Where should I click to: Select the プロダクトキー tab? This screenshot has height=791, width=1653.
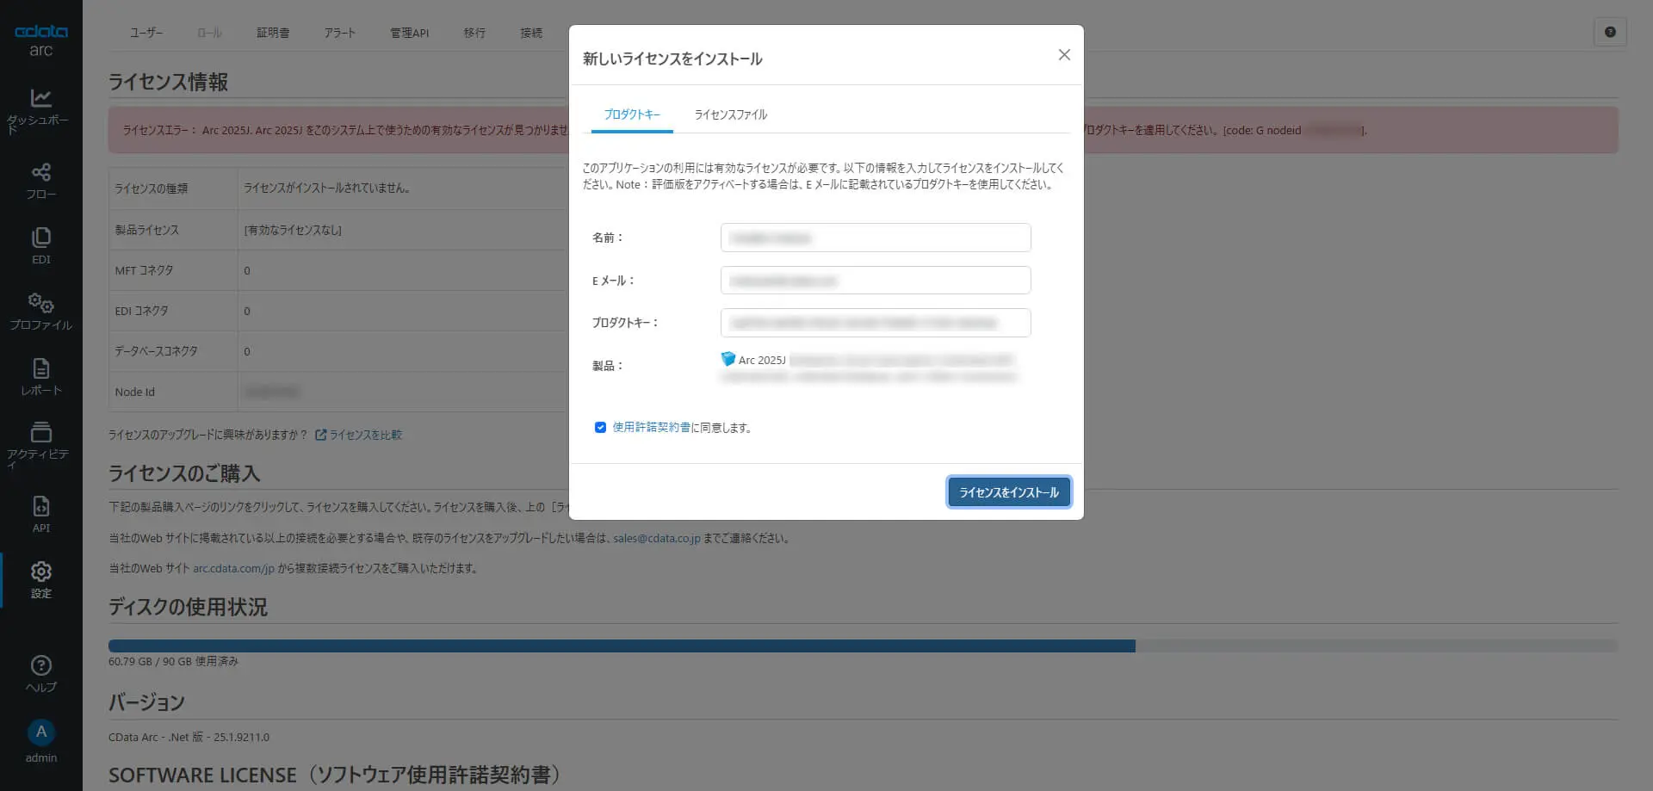tap(632, 114)
